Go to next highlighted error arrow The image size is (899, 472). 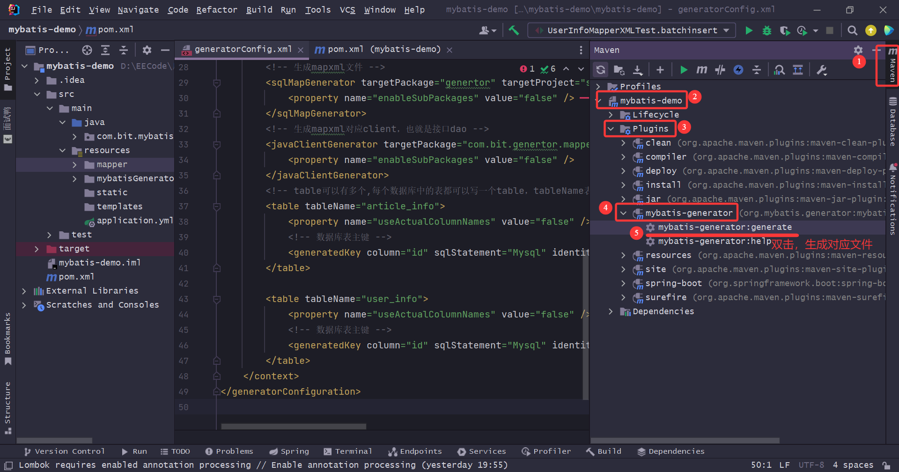[581, 69]
